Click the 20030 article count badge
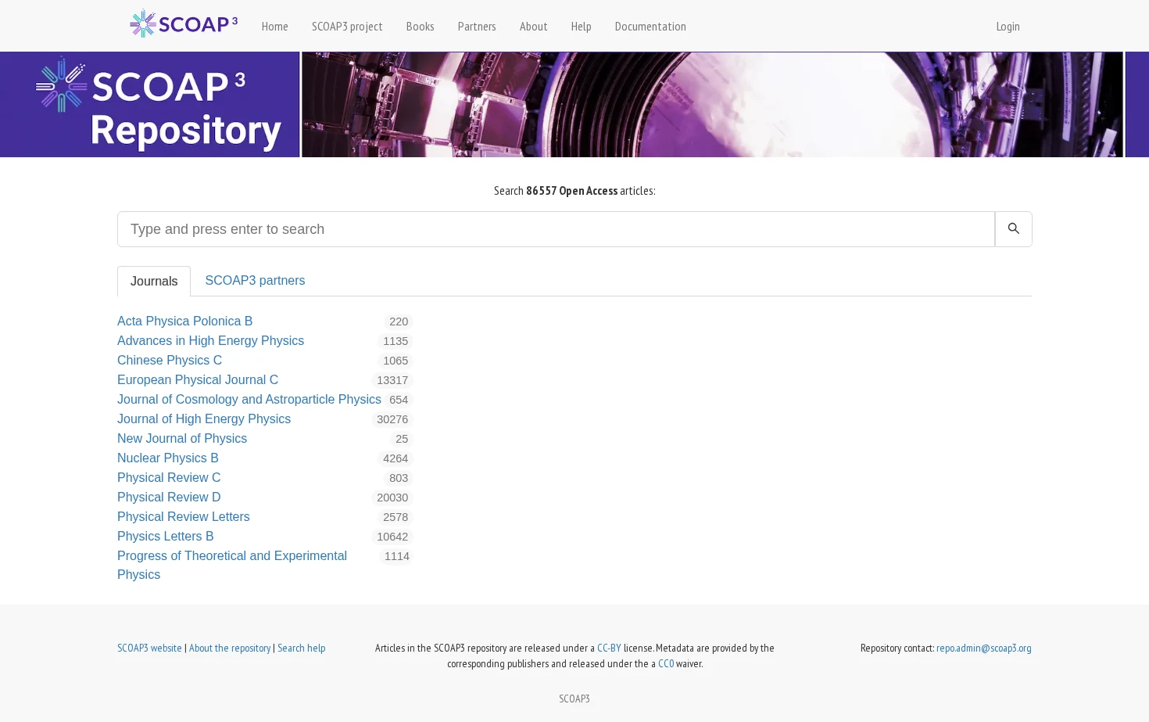 click(392, 497)
